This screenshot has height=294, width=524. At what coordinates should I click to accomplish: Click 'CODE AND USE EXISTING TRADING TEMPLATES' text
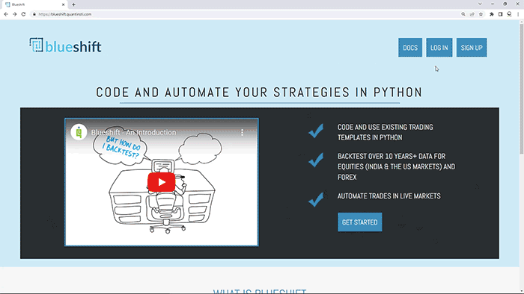385,132
